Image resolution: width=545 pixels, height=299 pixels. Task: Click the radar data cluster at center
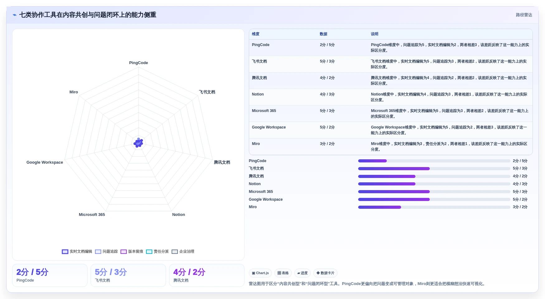tap(138, 143)
